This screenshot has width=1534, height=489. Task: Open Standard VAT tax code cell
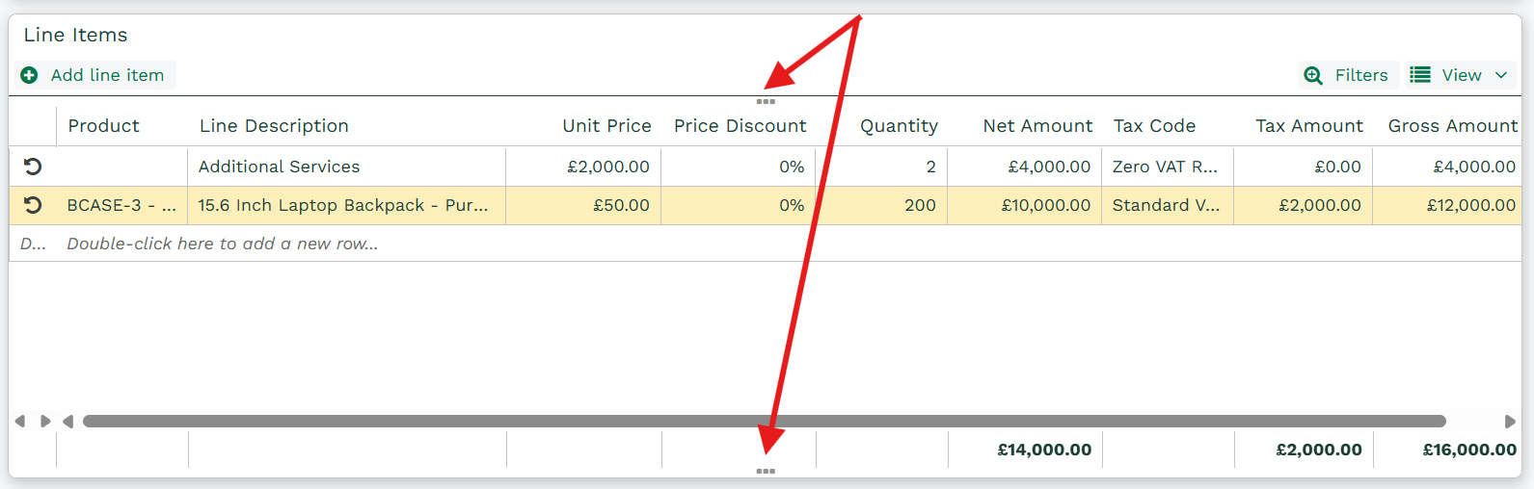1168,205
